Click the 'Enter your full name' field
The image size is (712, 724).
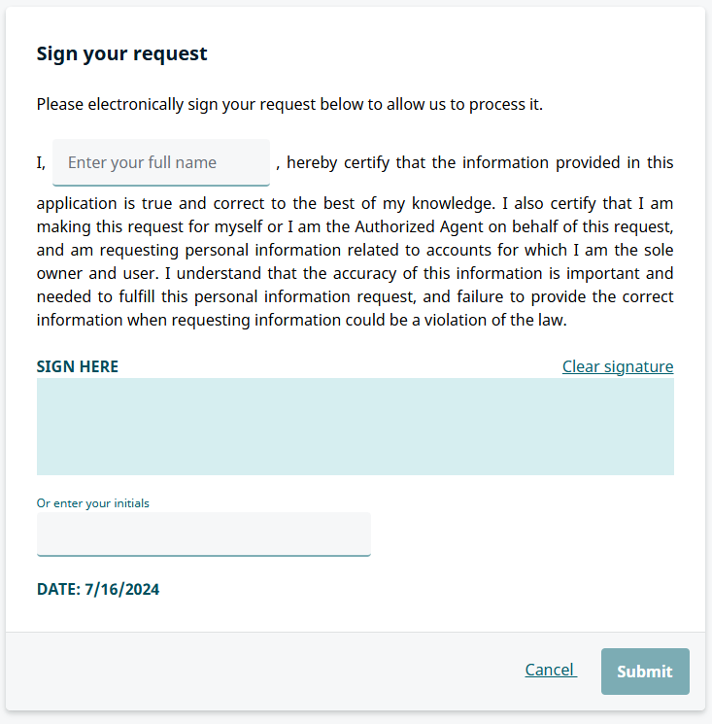[x=160, y=162]
